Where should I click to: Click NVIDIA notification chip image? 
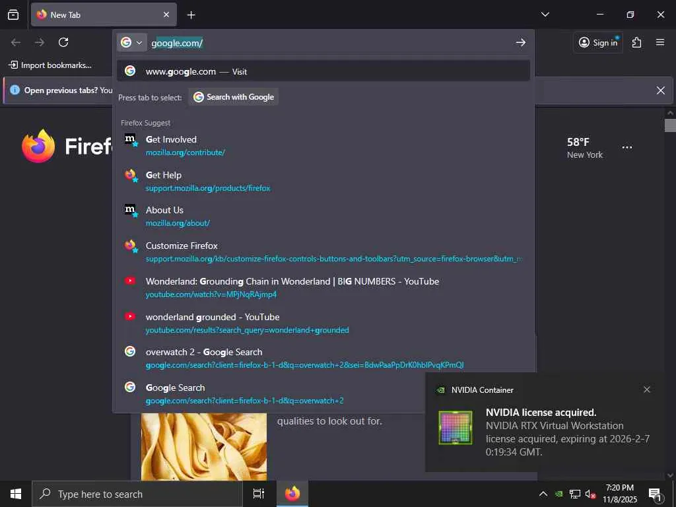[456, 427]
